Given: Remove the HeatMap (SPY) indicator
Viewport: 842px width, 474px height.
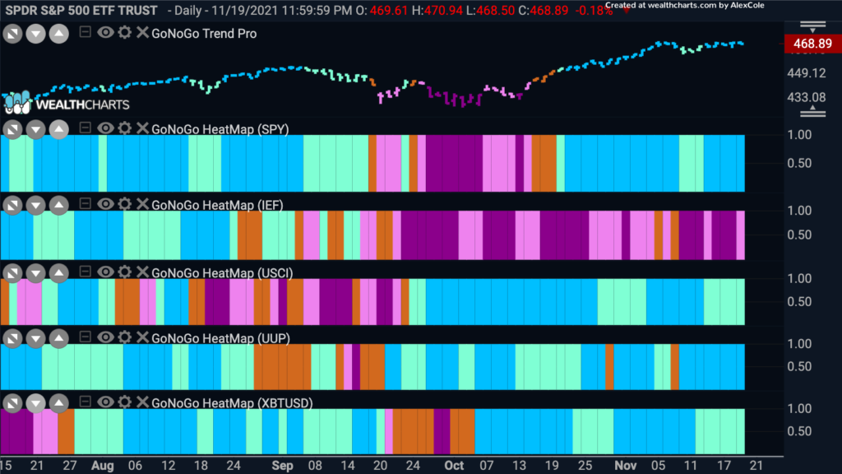Looking at the screenshot, I should (142, 128).
